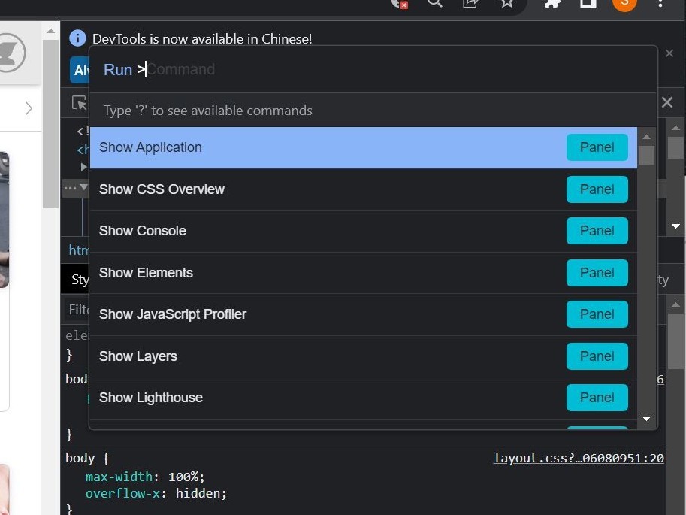Expand the collapsed DOM node triangle
The image size is (686, 515).
click(84, 167)
